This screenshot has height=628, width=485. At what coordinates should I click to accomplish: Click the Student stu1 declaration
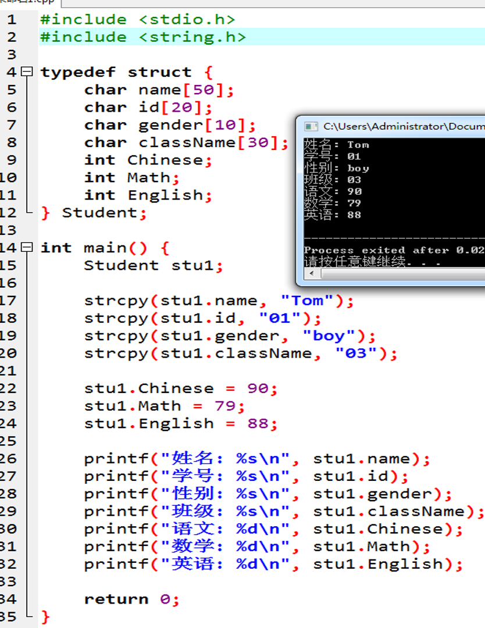coord(154,266)
